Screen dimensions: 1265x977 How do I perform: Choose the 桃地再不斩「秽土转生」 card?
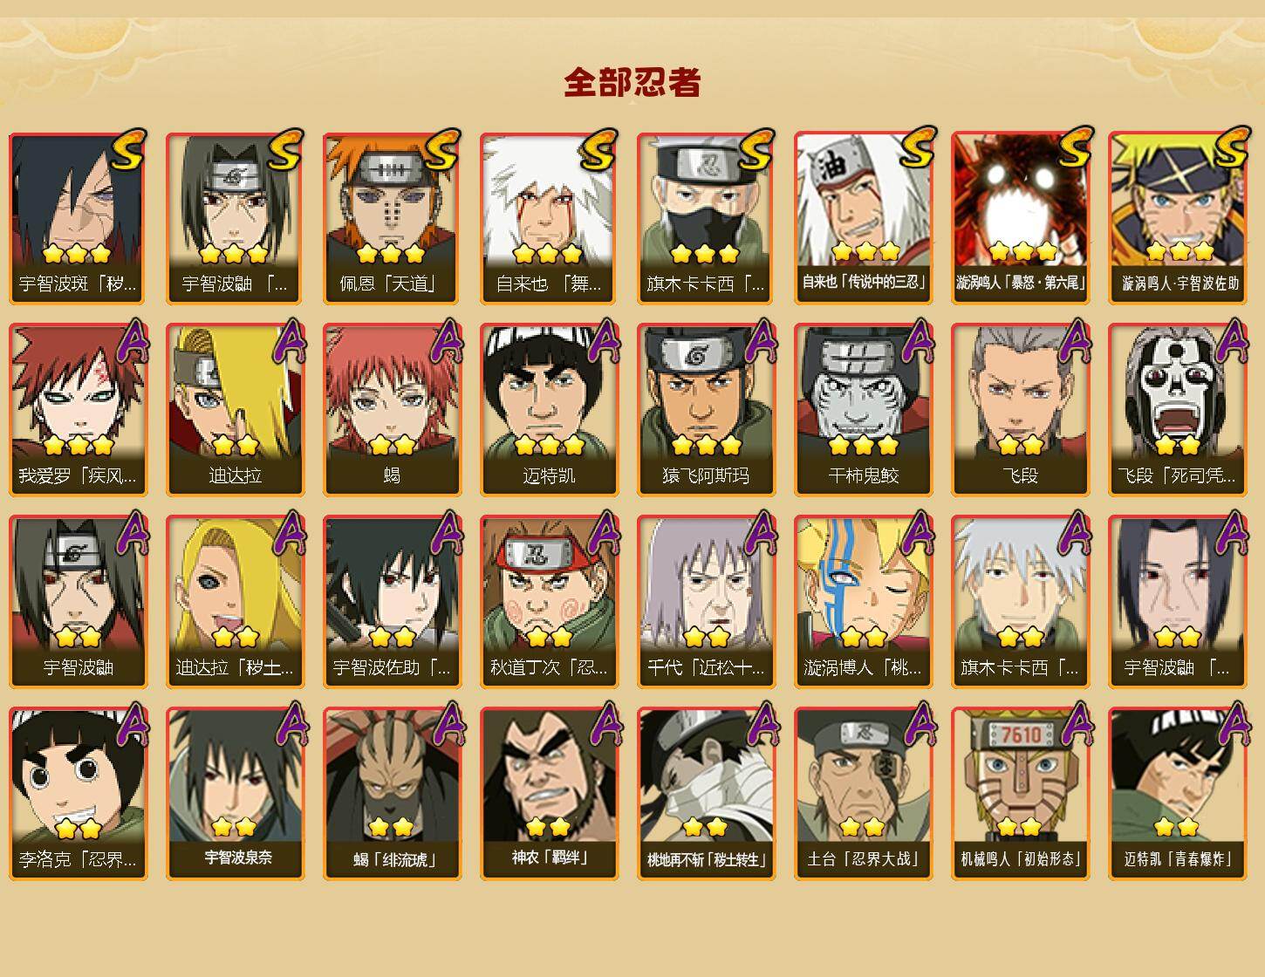coord(706,793)
